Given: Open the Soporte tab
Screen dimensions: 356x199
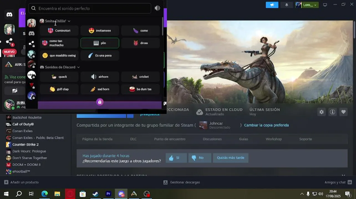Looking at the screenshot, I should 306,139.
